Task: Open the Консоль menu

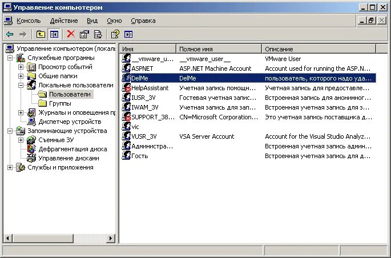Action: 29,21
